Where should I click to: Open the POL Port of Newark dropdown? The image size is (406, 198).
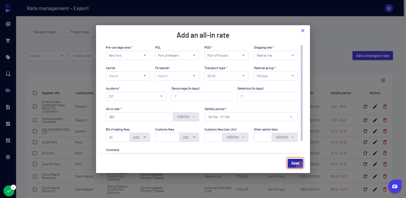point(177,56)
